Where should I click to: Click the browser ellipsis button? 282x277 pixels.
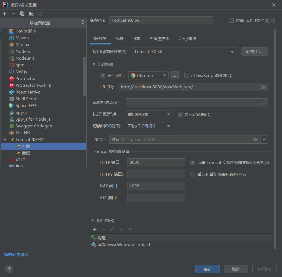[175, 75]
